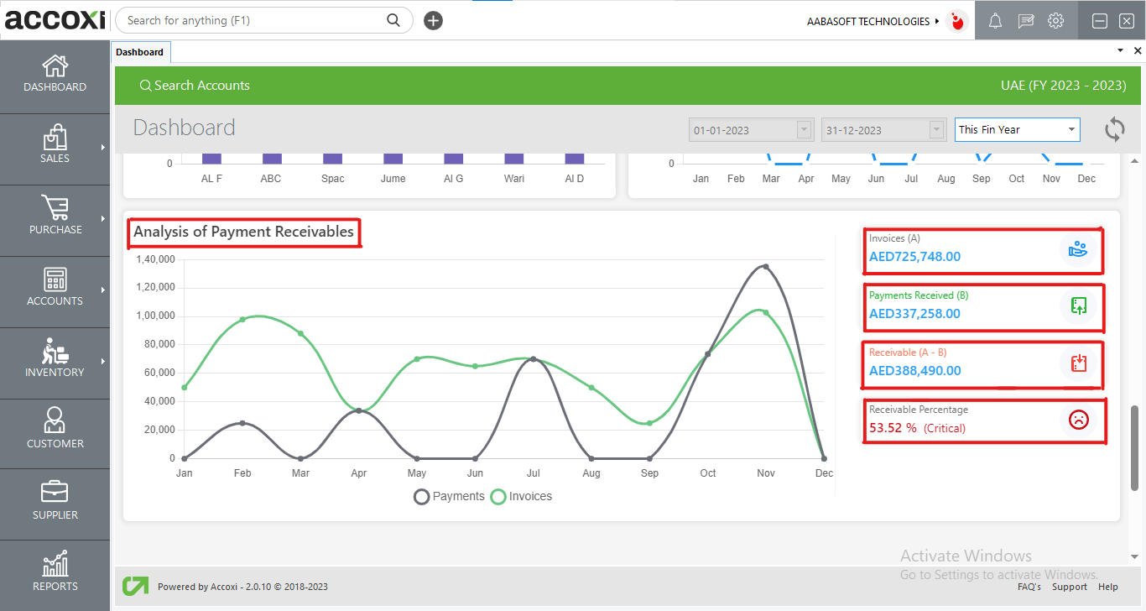
Task: Select the Dashboard tab
Action: point(140,52)
